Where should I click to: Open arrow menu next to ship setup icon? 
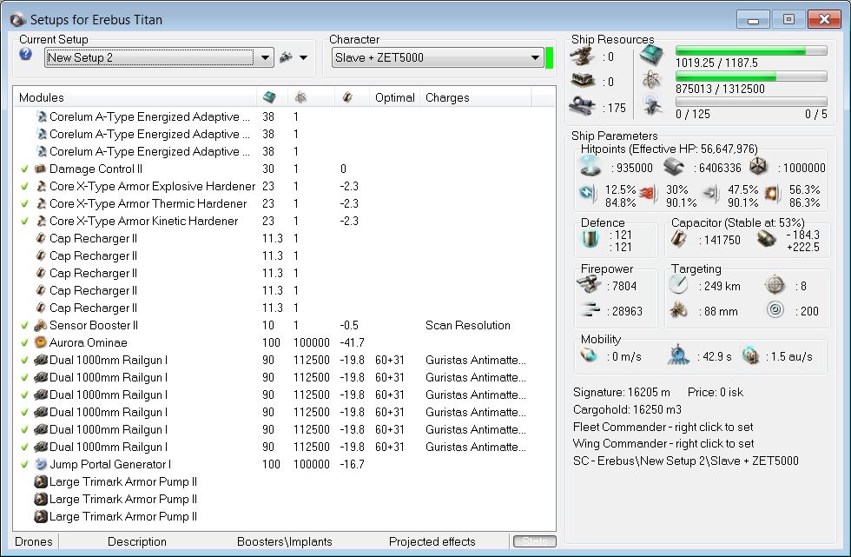point(303,57)
